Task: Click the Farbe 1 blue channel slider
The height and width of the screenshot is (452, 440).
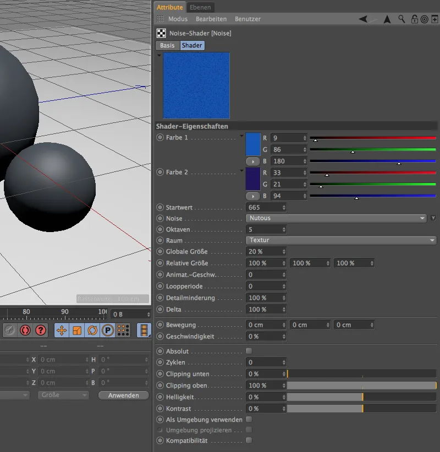Action: (x=373, y=162)
